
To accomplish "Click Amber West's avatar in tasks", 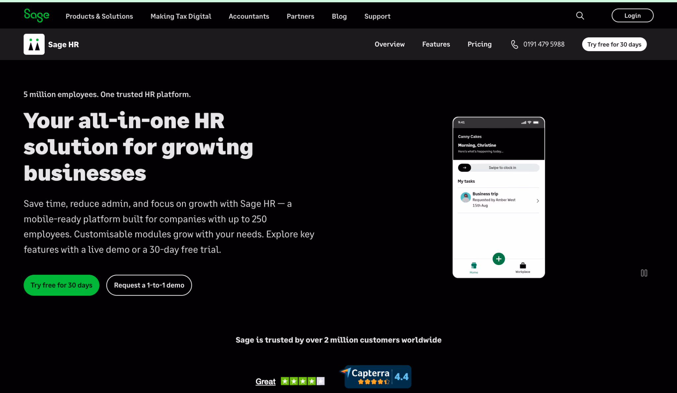I will tap(465, 197).
